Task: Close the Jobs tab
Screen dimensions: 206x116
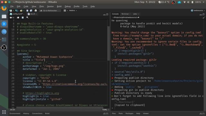Action: pyautogui.click(x=138, y=14)
